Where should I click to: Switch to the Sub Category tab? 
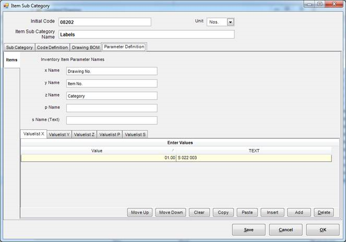click(x=19, y=47)
